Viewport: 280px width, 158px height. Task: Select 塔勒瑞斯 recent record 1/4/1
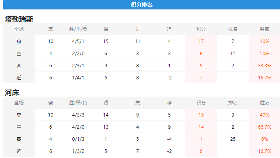click(78, 78)
